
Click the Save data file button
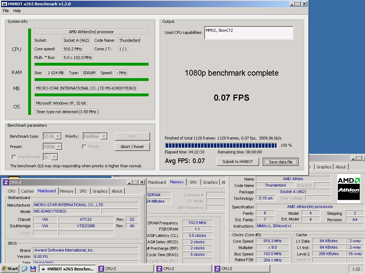[281, 162]
